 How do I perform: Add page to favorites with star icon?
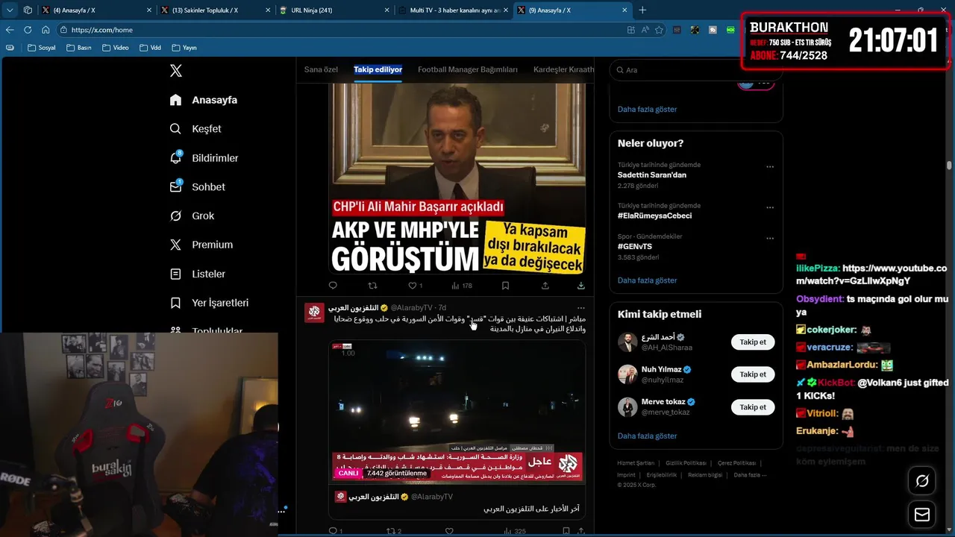pyautogui.click(x=659, y=30)
